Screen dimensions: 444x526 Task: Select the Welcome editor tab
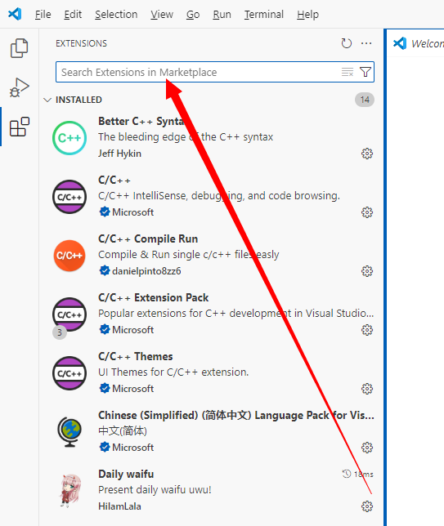point(418,43)
